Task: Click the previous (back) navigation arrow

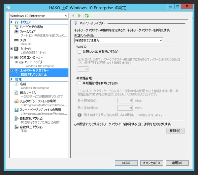Action: click(x=73, y=16)
